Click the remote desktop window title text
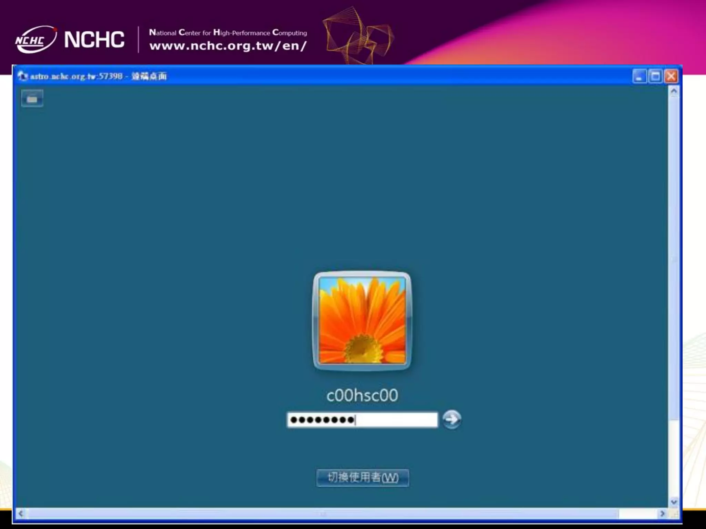This screenshot has width=706, height=529. 99,76
